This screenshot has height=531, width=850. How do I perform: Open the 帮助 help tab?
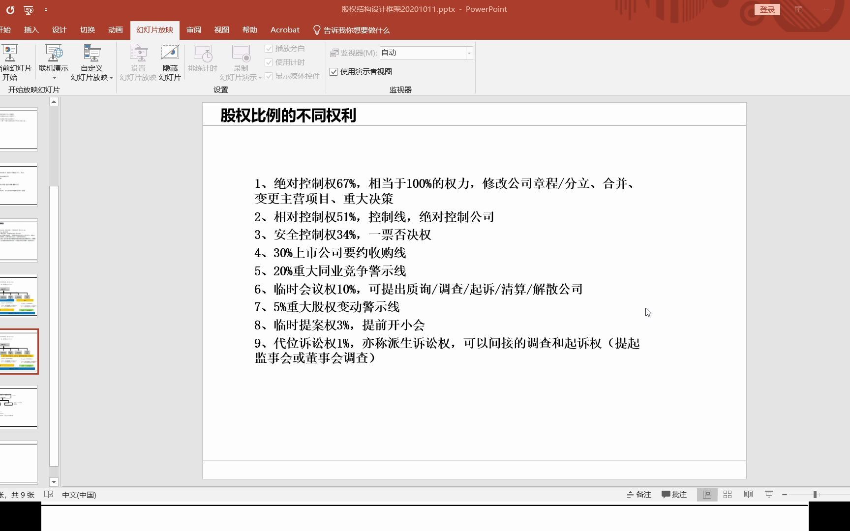[x=250, y=30]
